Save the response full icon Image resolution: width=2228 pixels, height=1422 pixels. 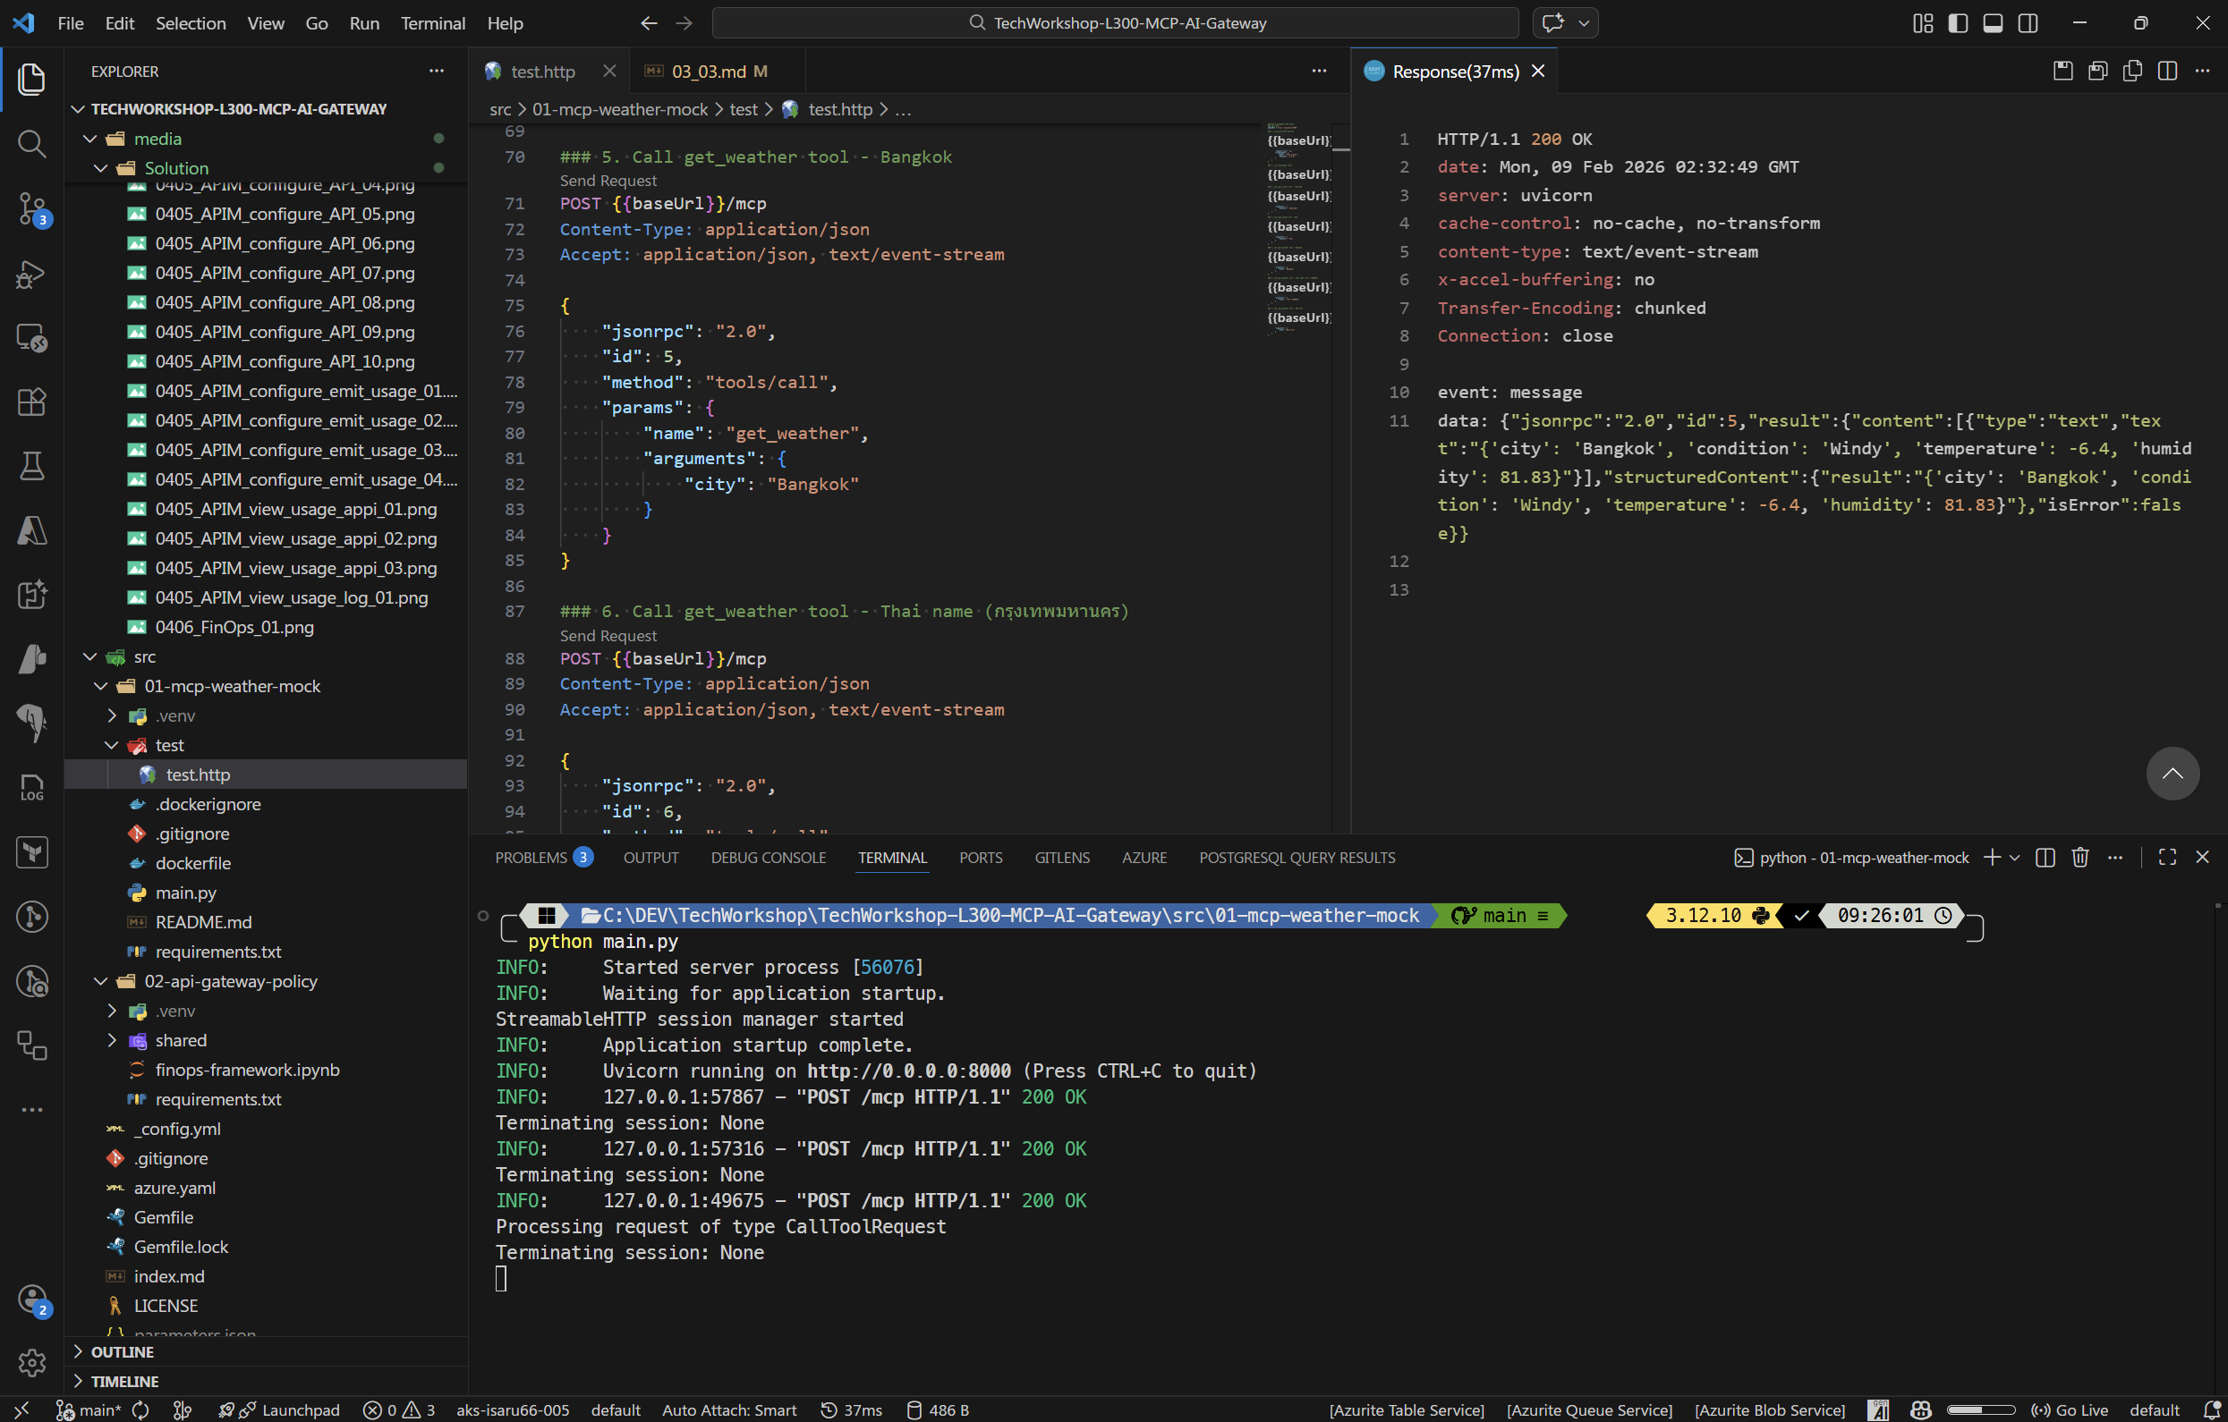pos(2062,72)
